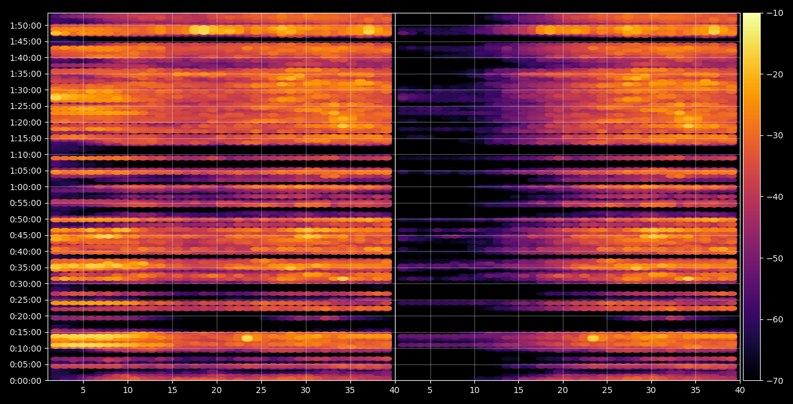Click the 1:25:00 time label
The image size is (793, 404).
26,106
